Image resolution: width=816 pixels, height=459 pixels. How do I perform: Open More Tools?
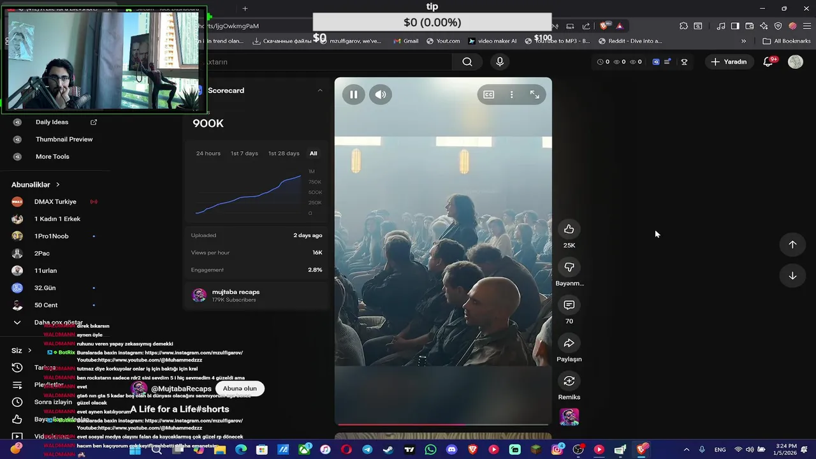(x=52, y=157)
